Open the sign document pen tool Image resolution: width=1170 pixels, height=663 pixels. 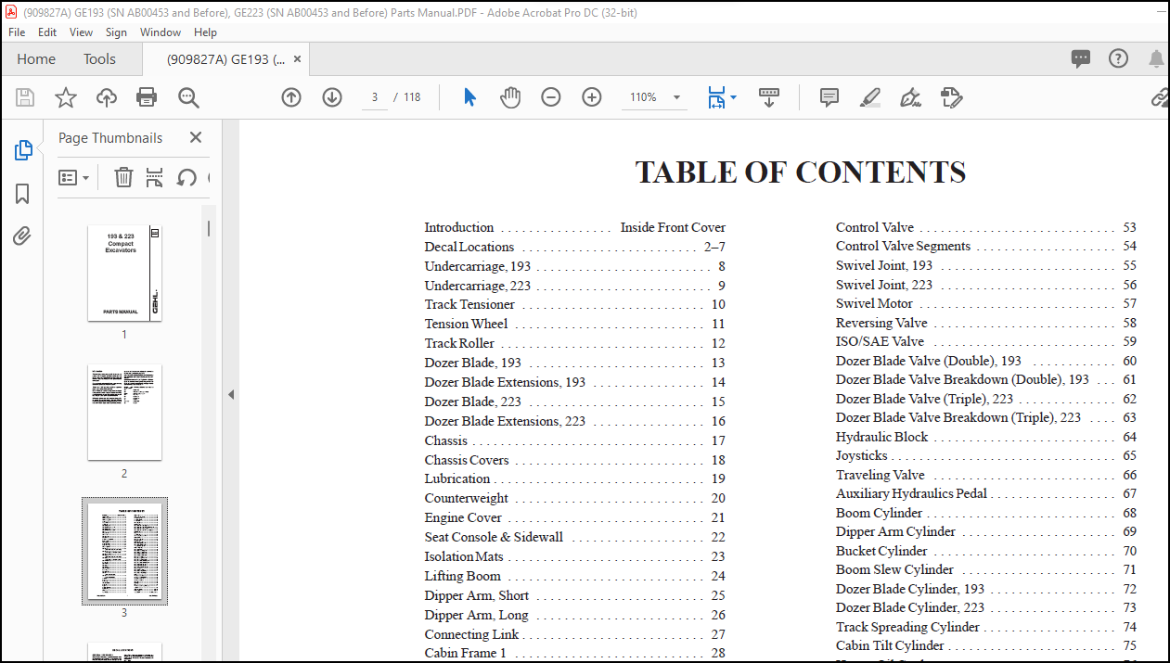point(910,97)
